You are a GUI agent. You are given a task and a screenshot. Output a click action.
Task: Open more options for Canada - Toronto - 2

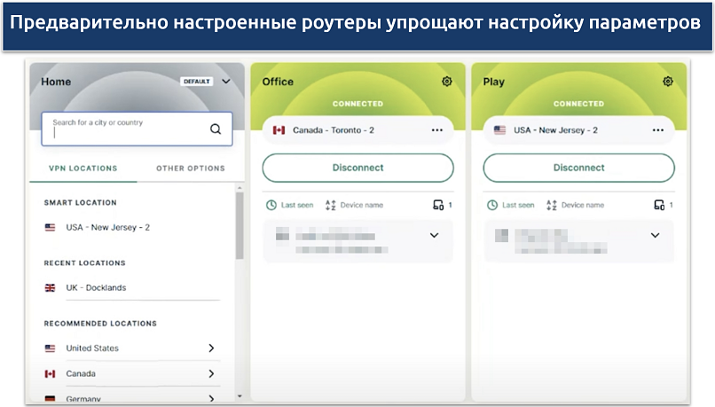click(436, 130)
